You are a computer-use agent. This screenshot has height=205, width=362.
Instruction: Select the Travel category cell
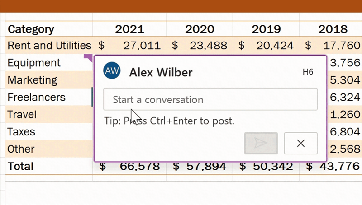point(49,115)
